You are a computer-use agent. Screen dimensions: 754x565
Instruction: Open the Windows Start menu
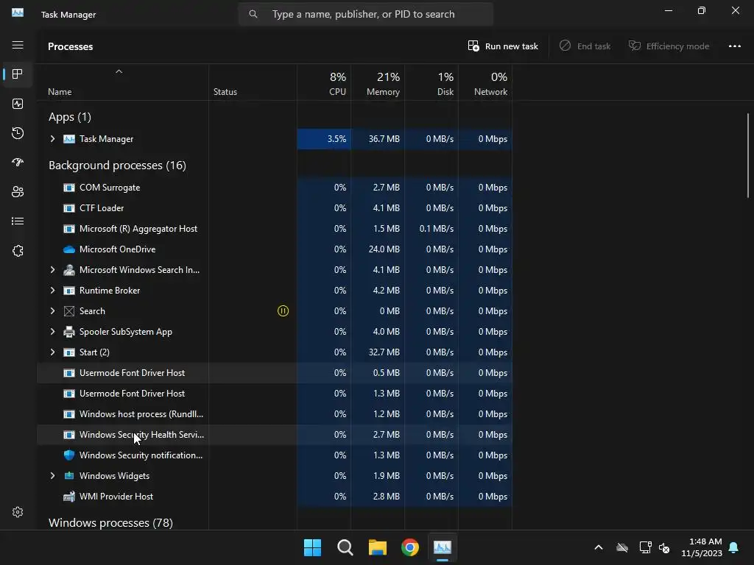[x=312, y=547]
